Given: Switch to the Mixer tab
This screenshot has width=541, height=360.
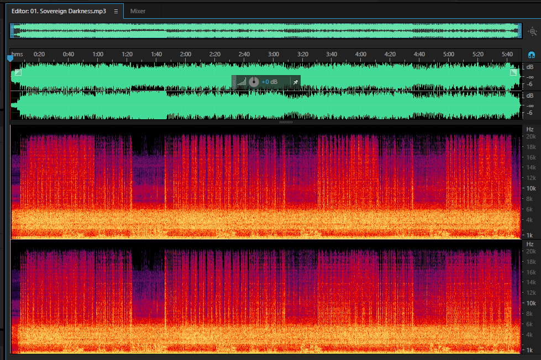Looking at the screenshot, I should click(138, 11).
